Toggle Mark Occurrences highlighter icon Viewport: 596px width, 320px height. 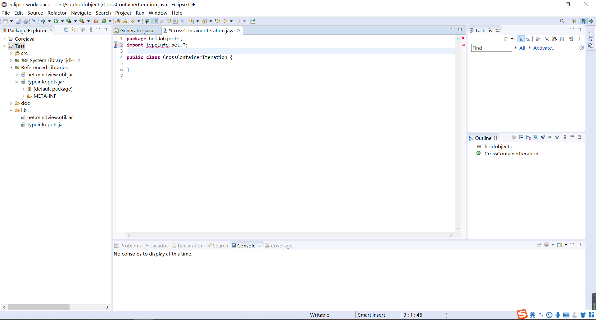pos(154,21)
